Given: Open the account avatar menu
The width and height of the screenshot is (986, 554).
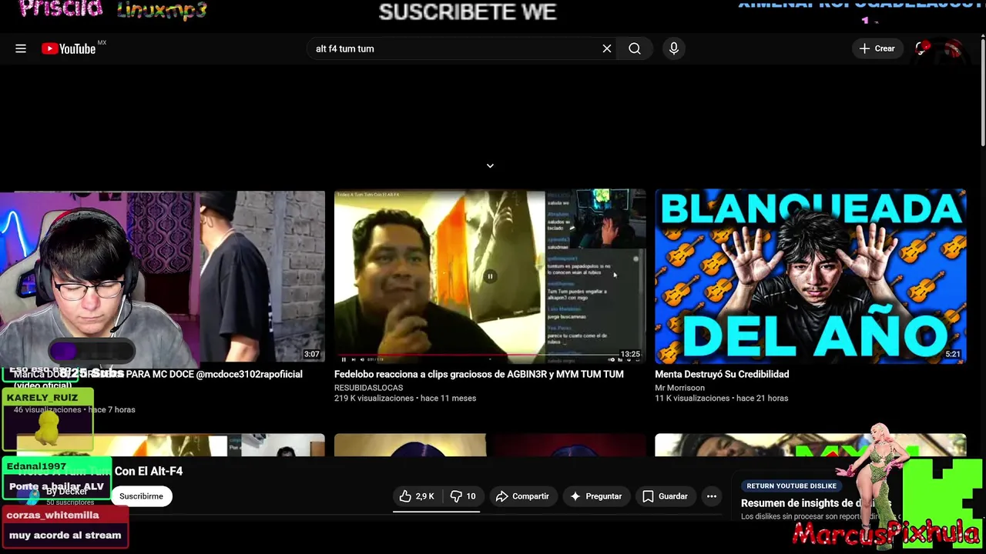Looking at the screenshot, I should pyautogui.click(x=954, y=48).
